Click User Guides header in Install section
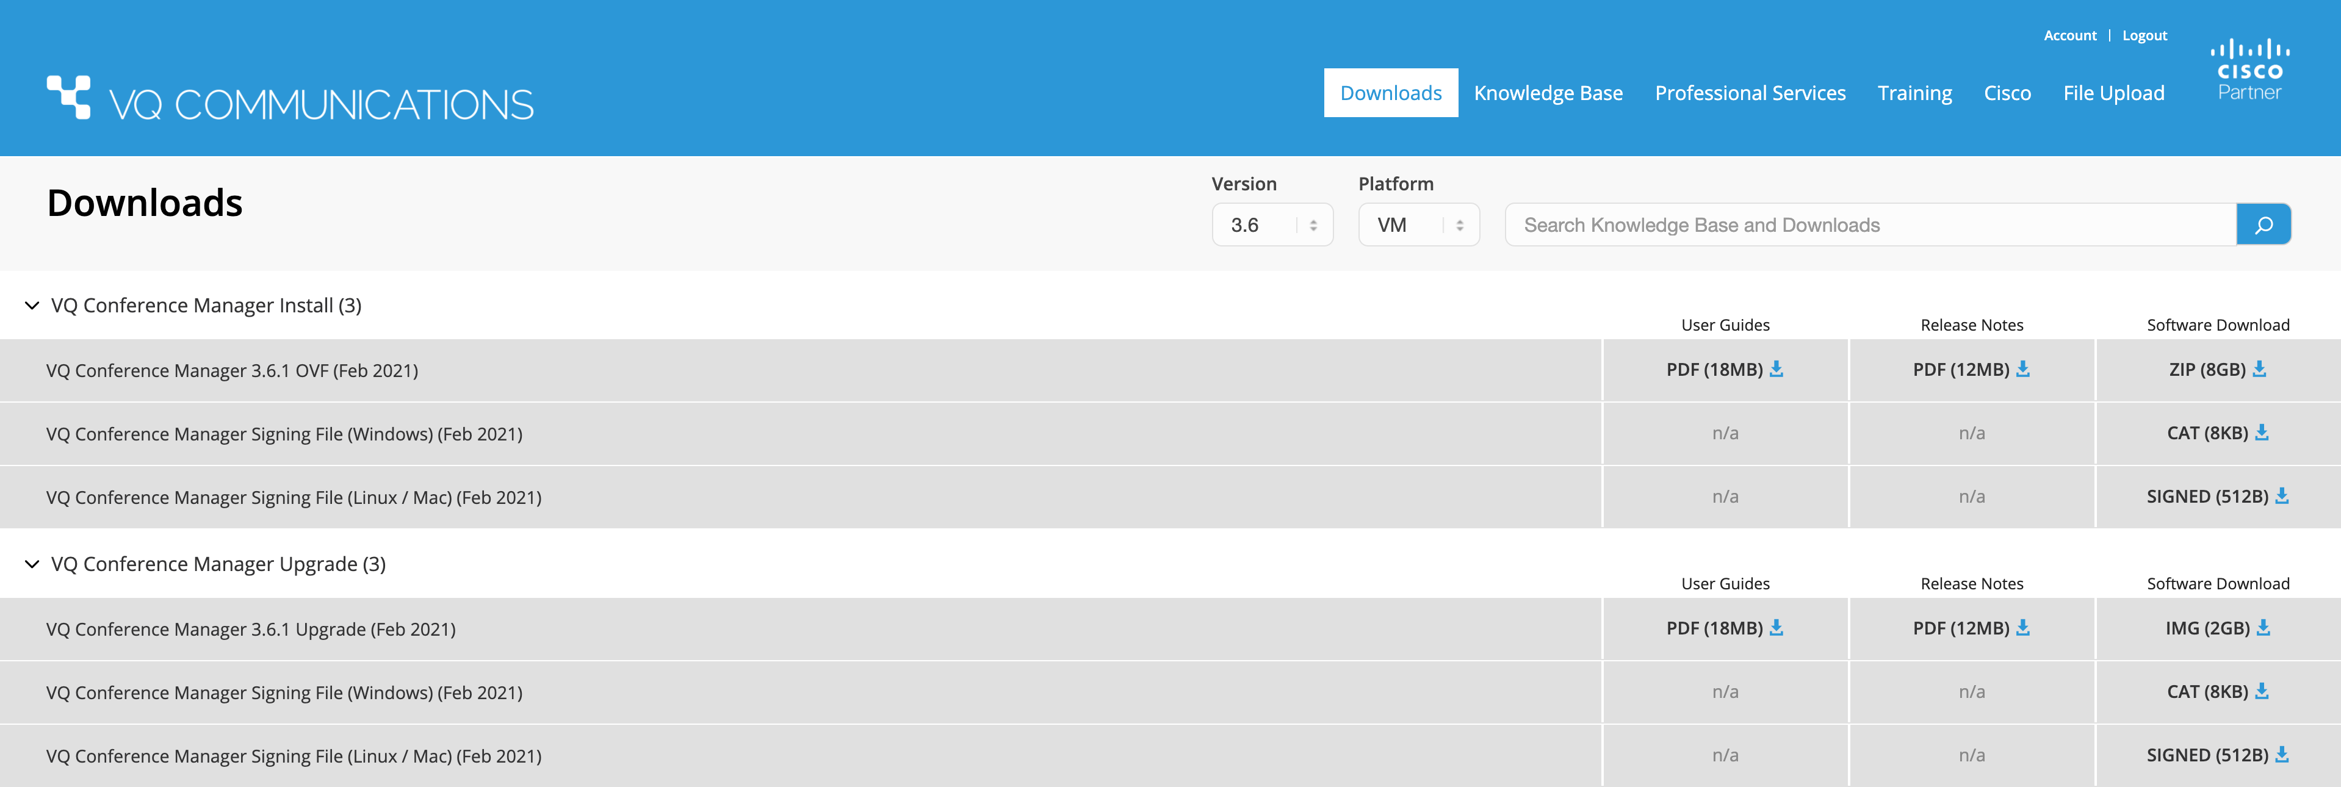Image resolution: width=2341 pixels, height=787 pixels. 1725,325
